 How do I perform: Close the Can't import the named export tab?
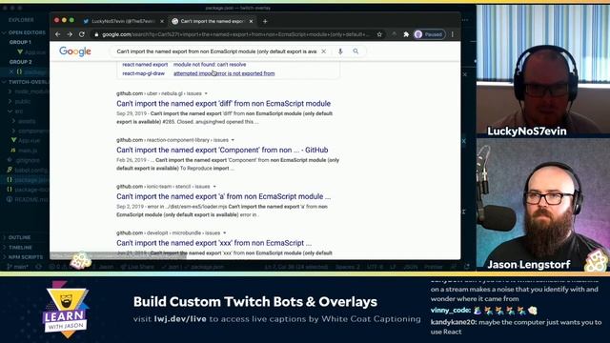pyautogui.click(x=251, y=21)
